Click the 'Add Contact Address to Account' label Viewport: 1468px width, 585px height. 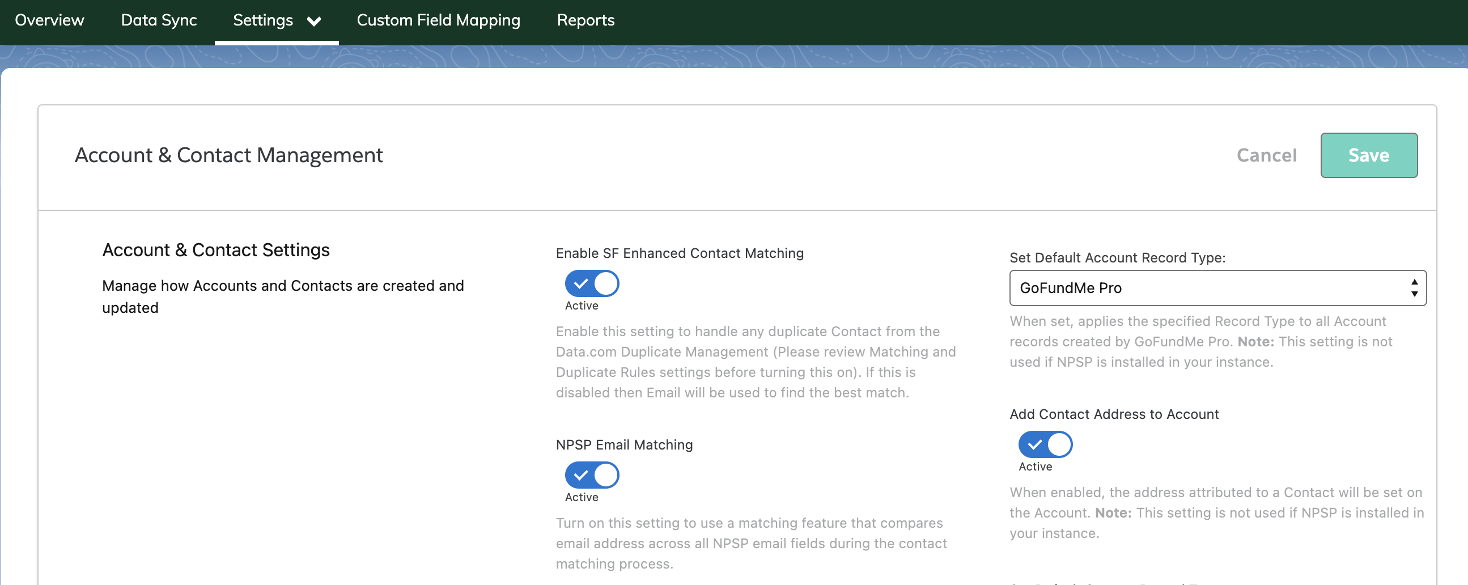point(1114,414)
